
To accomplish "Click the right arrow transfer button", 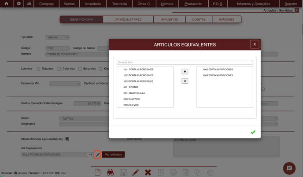I will (185, 81).
